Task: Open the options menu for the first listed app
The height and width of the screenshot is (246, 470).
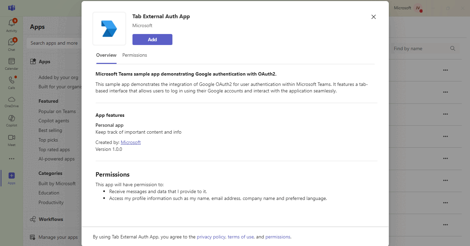Action: (446, 70)
